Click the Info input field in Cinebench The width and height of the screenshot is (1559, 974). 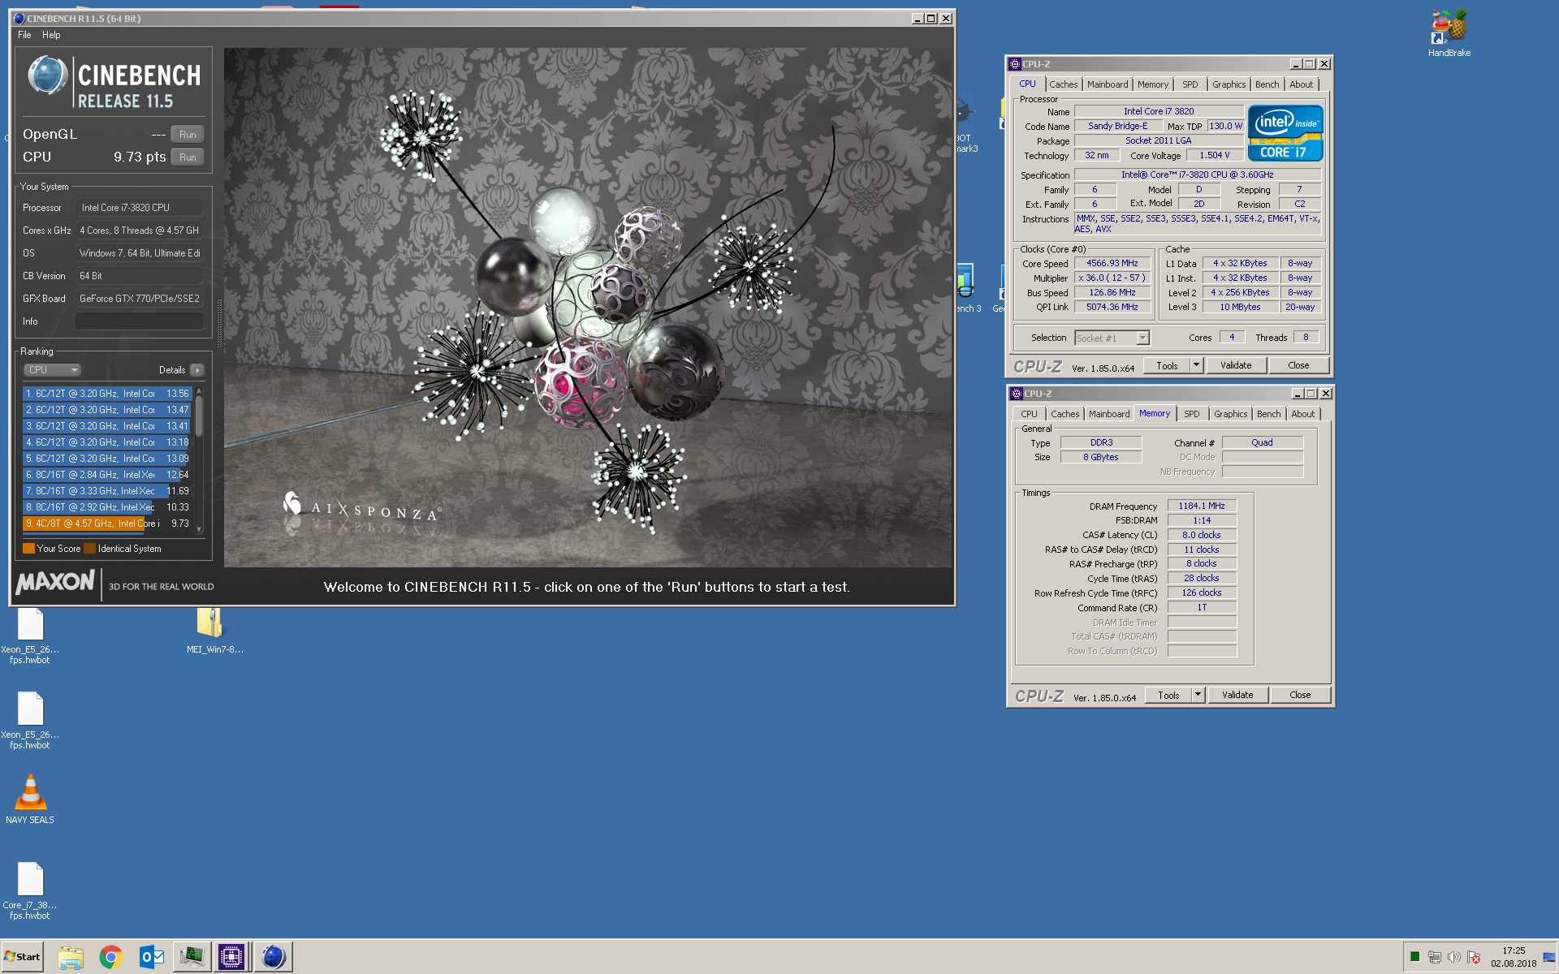point(140,321)
